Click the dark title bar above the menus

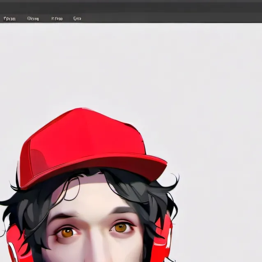(131, 6)
